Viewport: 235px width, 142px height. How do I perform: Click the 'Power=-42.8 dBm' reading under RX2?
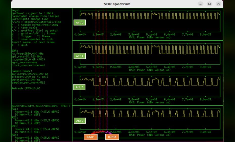[37, 121]
